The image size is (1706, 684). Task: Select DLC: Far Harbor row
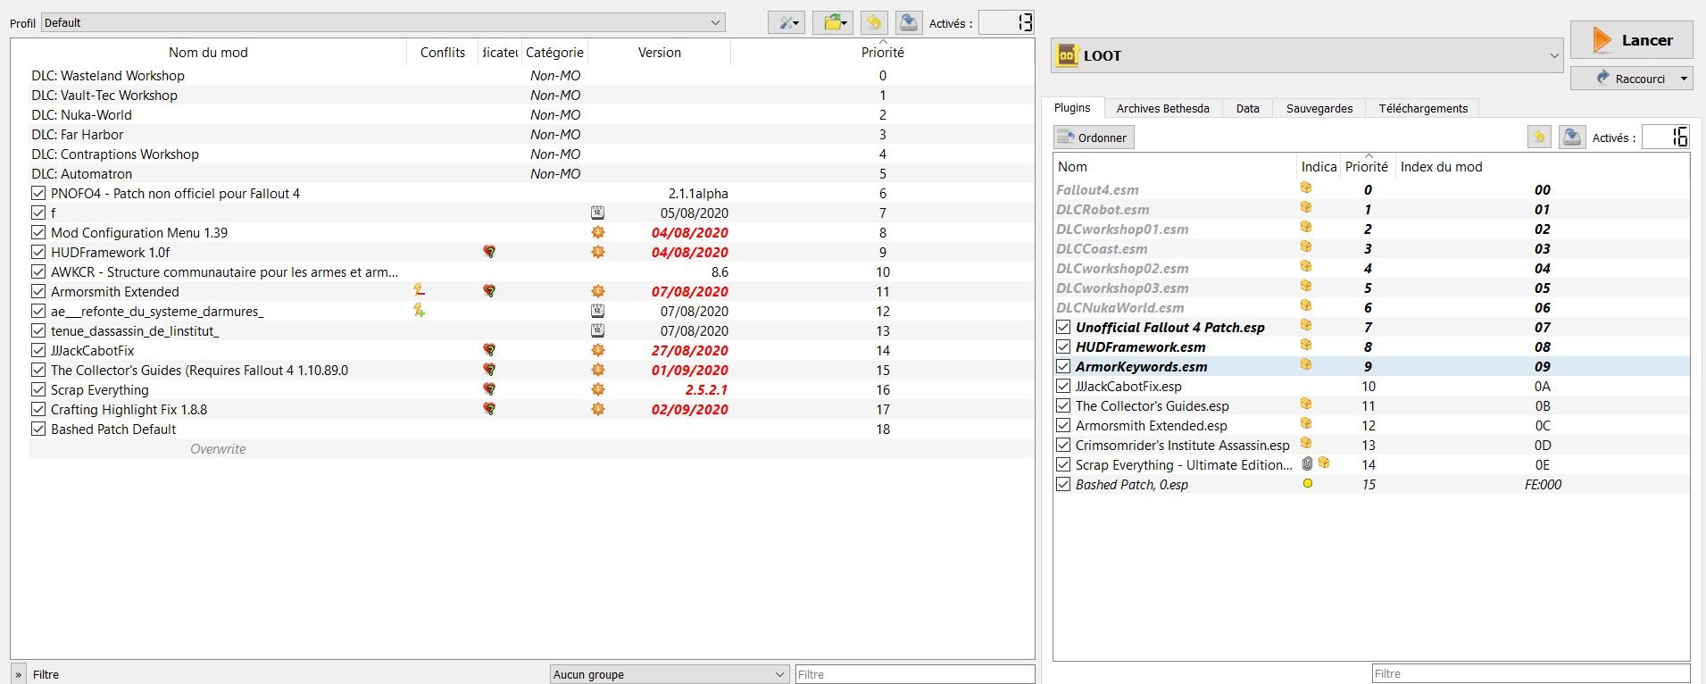point(531,134)
